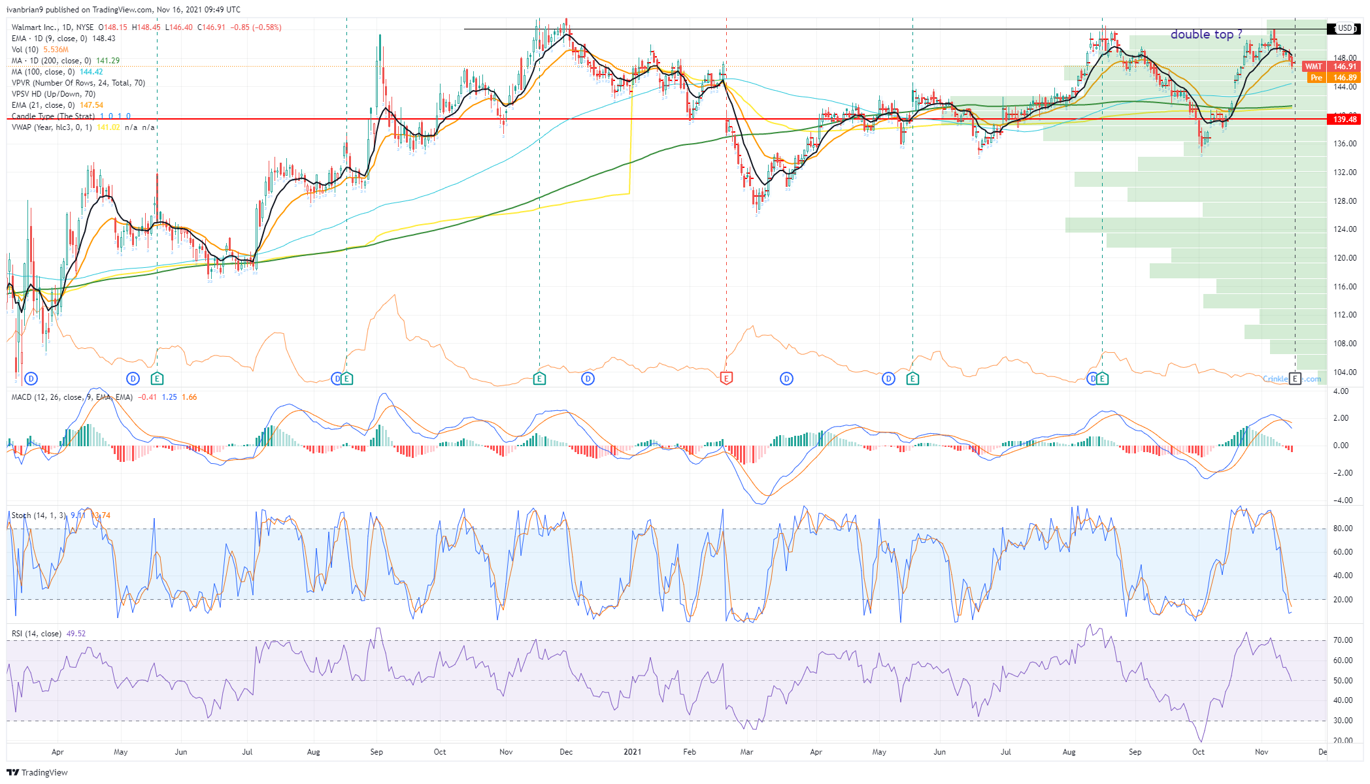Click the dividend D marker before April 2020
The image size is (1370, 784).
pyautogui.click(x=31, y=379)
